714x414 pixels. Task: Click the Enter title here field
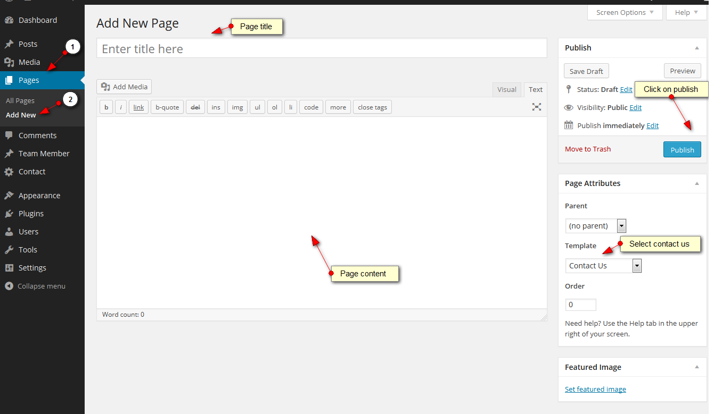322,48
